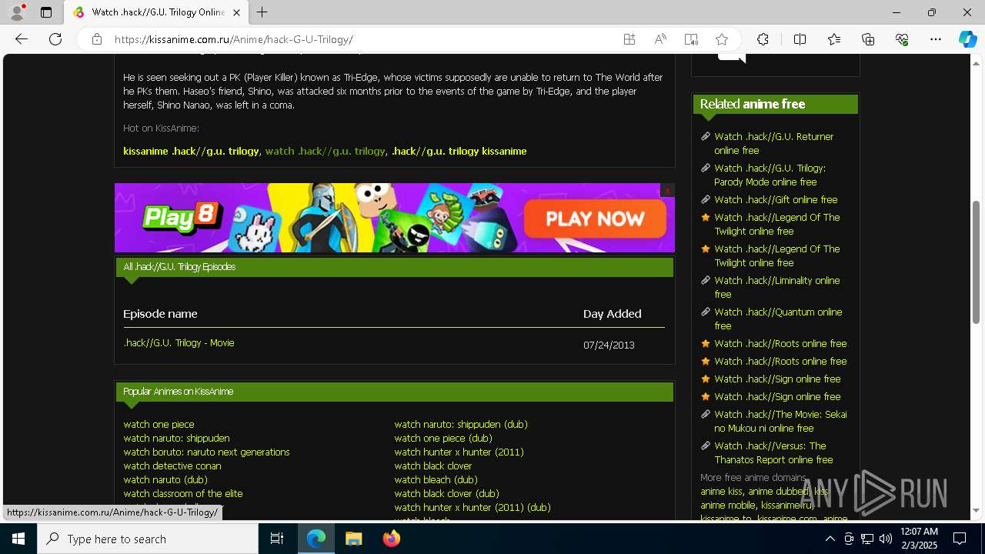
Task: Open Task View on taskbar
Action: click(x=277, y=539)
